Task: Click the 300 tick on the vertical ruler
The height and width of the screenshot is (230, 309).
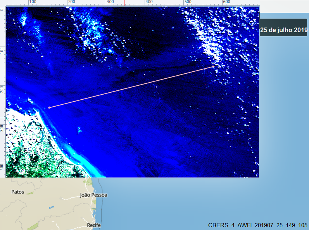Action: [x=2, y=128]
